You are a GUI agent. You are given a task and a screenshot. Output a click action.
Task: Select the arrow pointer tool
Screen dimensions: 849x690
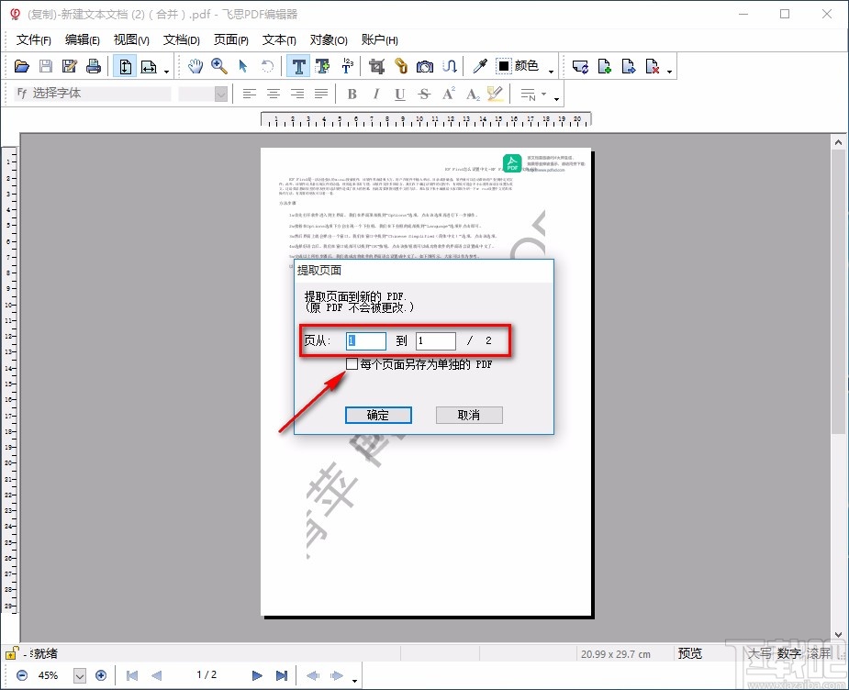(243, 67)
